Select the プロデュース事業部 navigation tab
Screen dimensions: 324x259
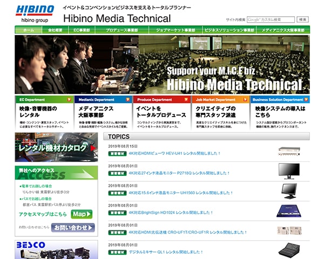pos(122,30)
